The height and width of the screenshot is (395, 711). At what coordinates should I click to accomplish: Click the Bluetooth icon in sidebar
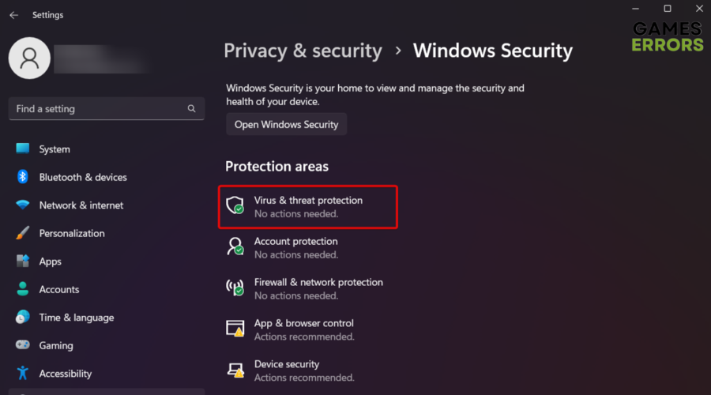[x=23, y=177]
